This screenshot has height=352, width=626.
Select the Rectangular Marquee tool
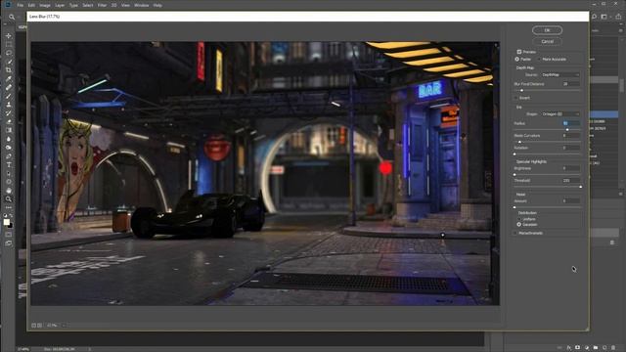click(9, 44)
